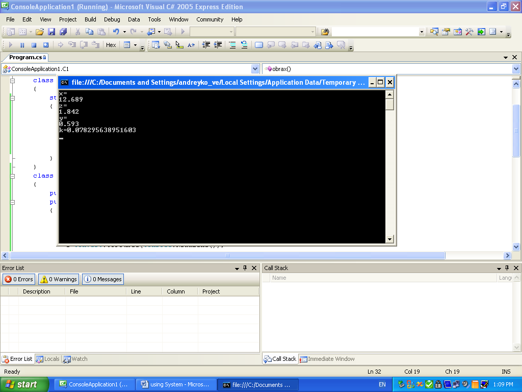Image resolution: width=522 pixels, height=392 pixels.
Task: Collapse the first class outlining node
Action: [13, 81]
